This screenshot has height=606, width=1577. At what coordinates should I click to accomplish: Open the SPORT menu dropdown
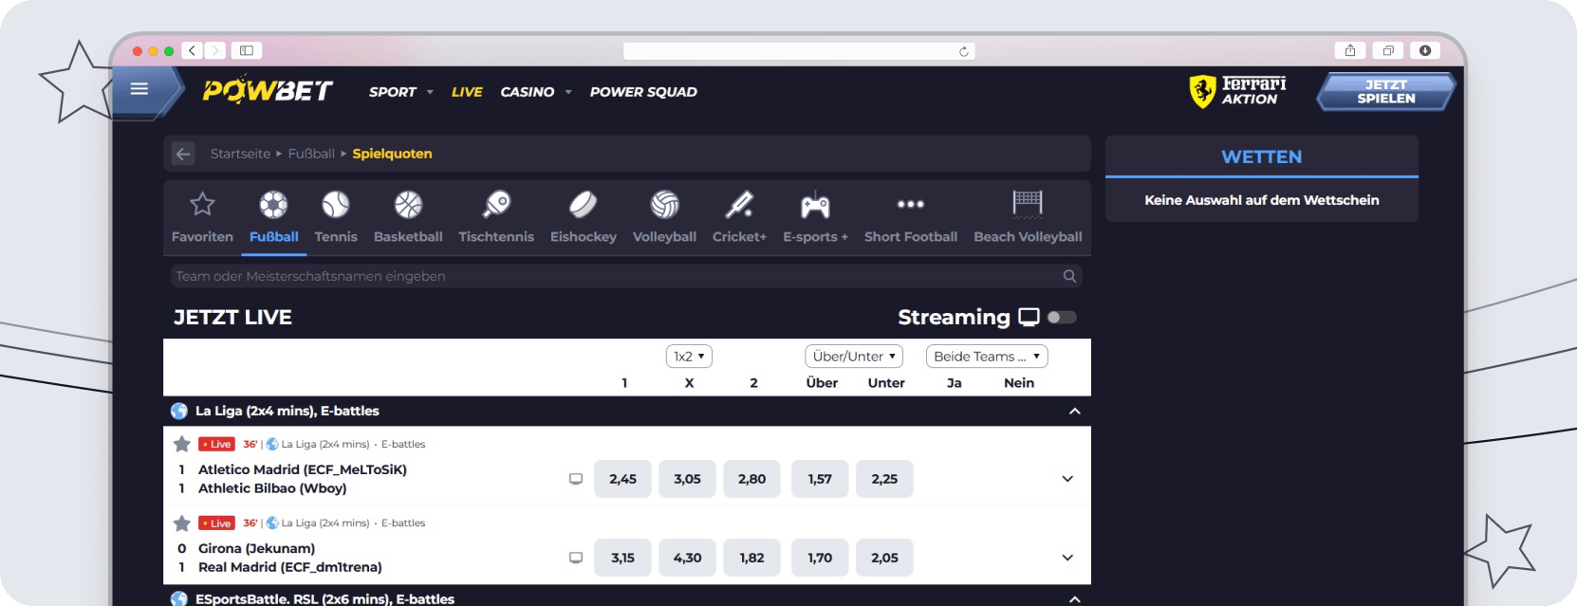401,92
